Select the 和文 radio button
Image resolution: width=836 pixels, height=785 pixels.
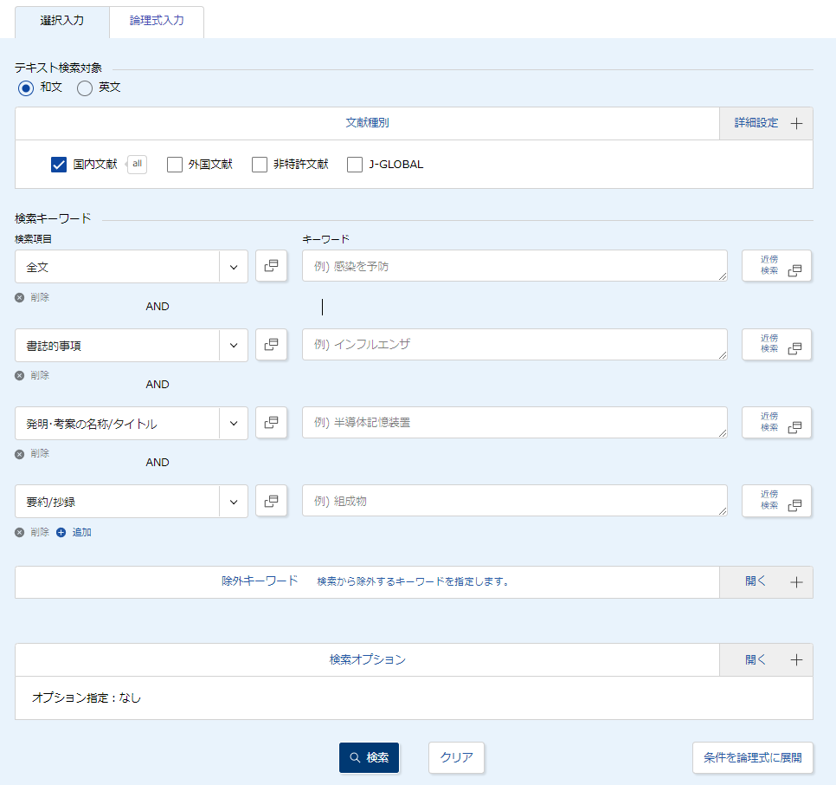(x=26, y=88)
